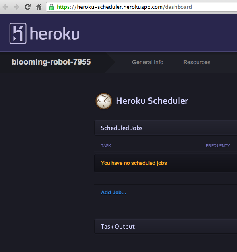Reload the page with the refresh icon

27,7
